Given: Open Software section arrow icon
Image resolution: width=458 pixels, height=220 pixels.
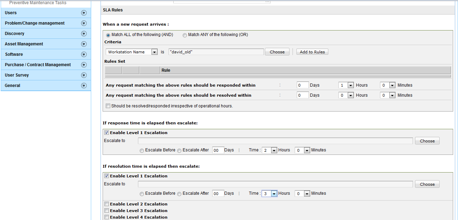Looking at the screenshot, I should click(84, 54).
